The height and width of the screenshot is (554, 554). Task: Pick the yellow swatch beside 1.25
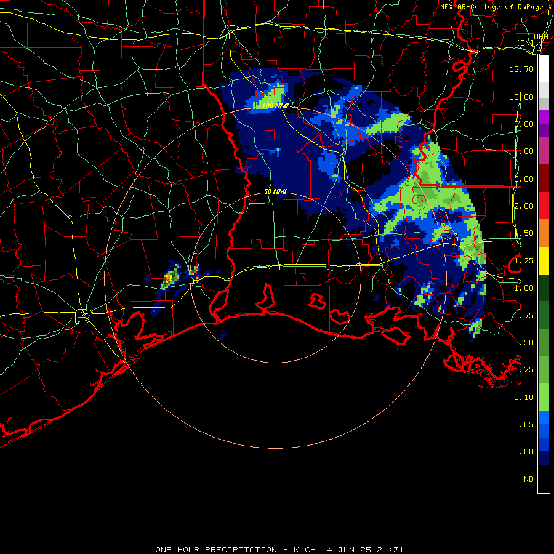tap(544, 260)
